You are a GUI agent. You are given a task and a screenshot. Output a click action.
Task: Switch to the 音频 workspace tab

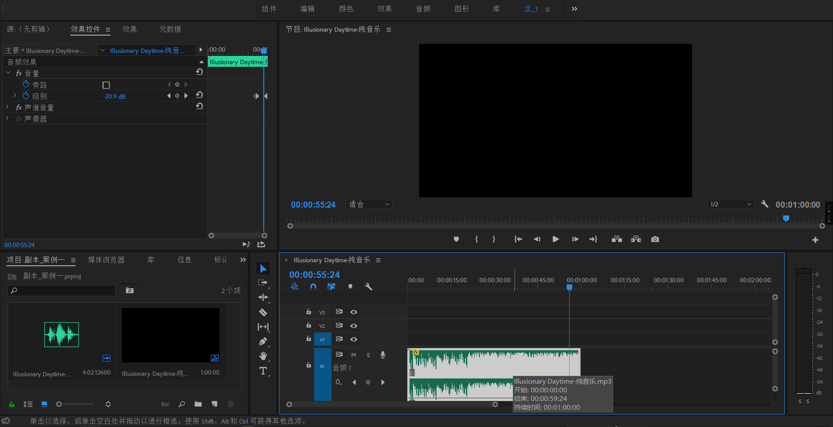point(423,9)
